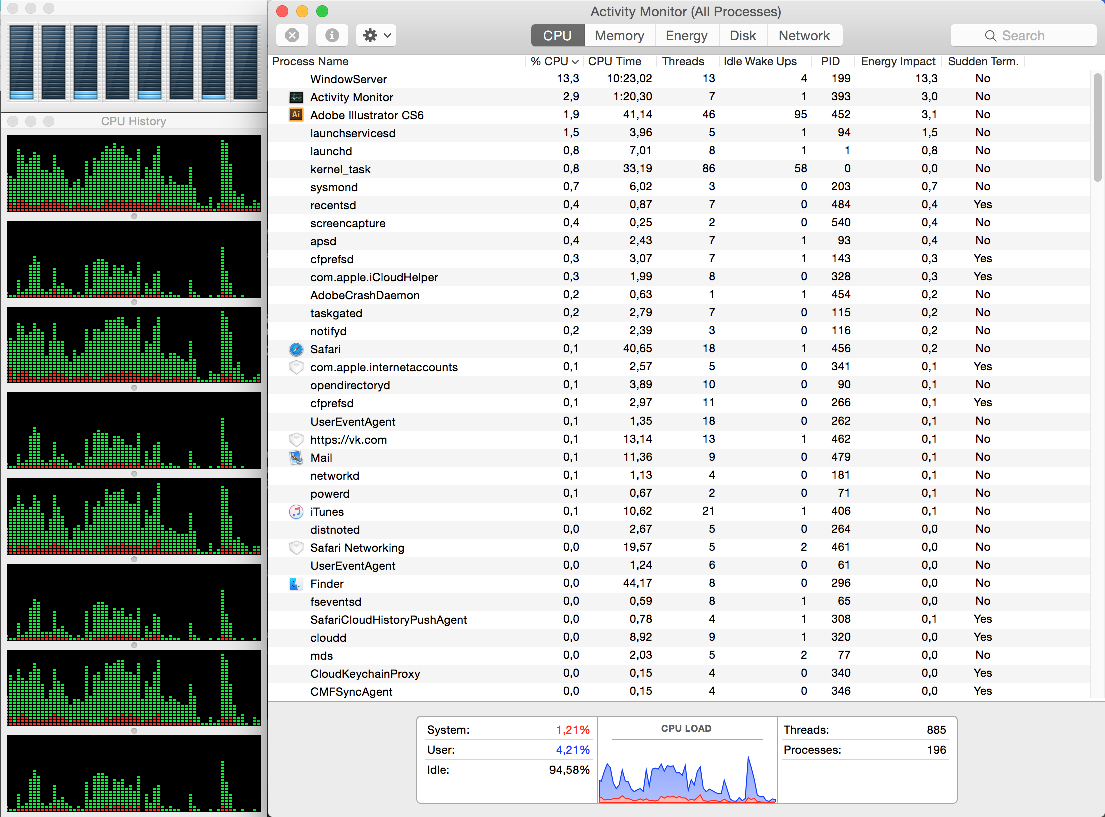Sort by the Threads column header
Screen dimensions: 1105x817
coord(687,61)
